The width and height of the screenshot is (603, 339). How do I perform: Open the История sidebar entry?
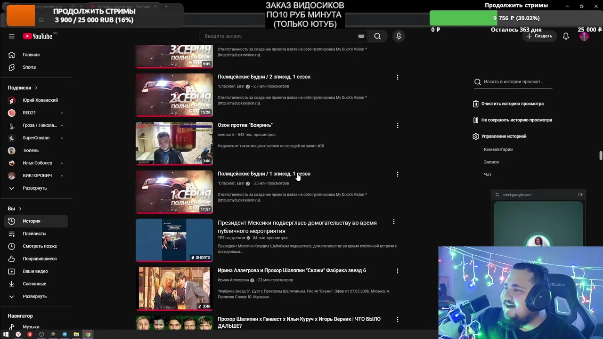[x=36, y=221]
